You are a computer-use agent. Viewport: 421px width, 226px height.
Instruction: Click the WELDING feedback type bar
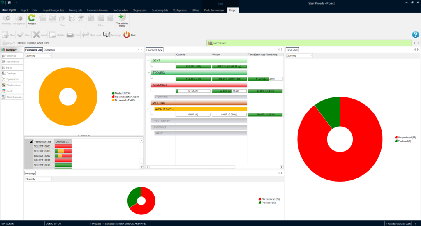click(199, 103)
